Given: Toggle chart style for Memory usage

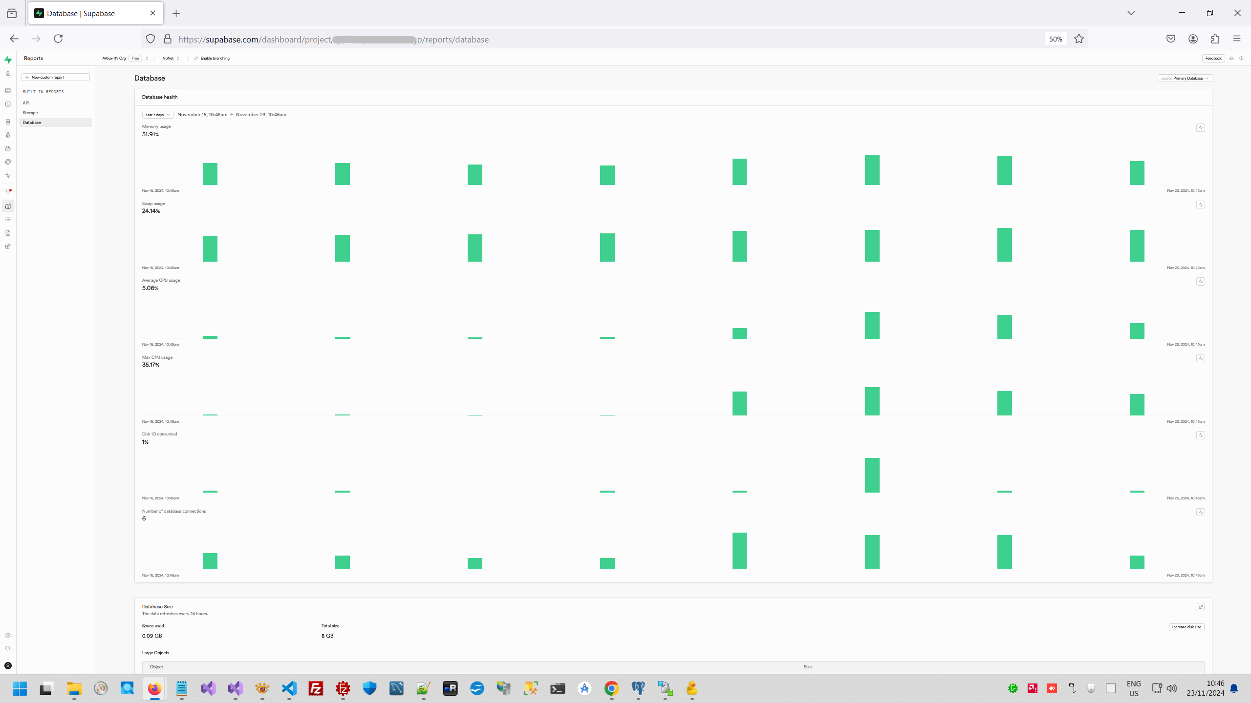Looking at the screenshot, I should (1201, 128).
